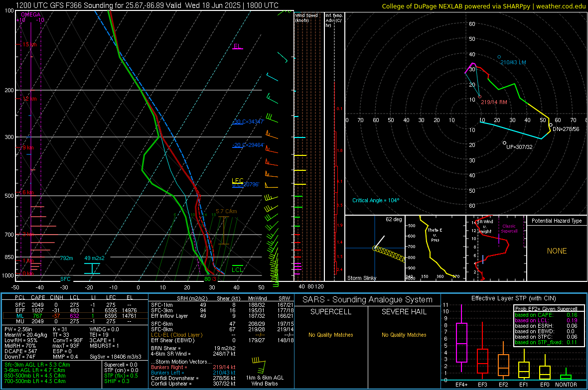Image resolution: width=588 pixels, height=390 pixels.
Task: Click the OMEGA label
Action: 31,14
